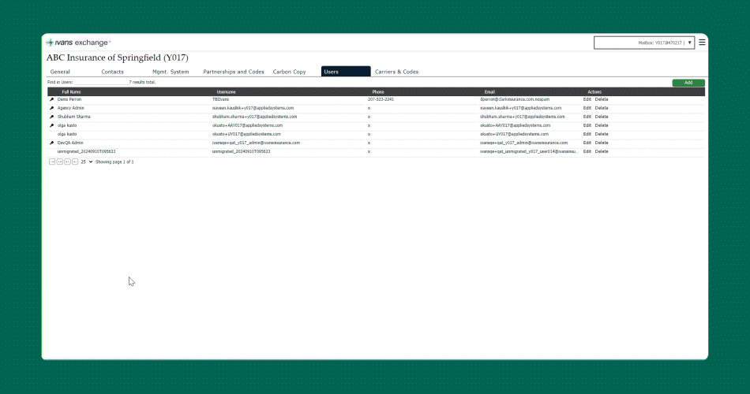Go to the previous page of results

59,162
